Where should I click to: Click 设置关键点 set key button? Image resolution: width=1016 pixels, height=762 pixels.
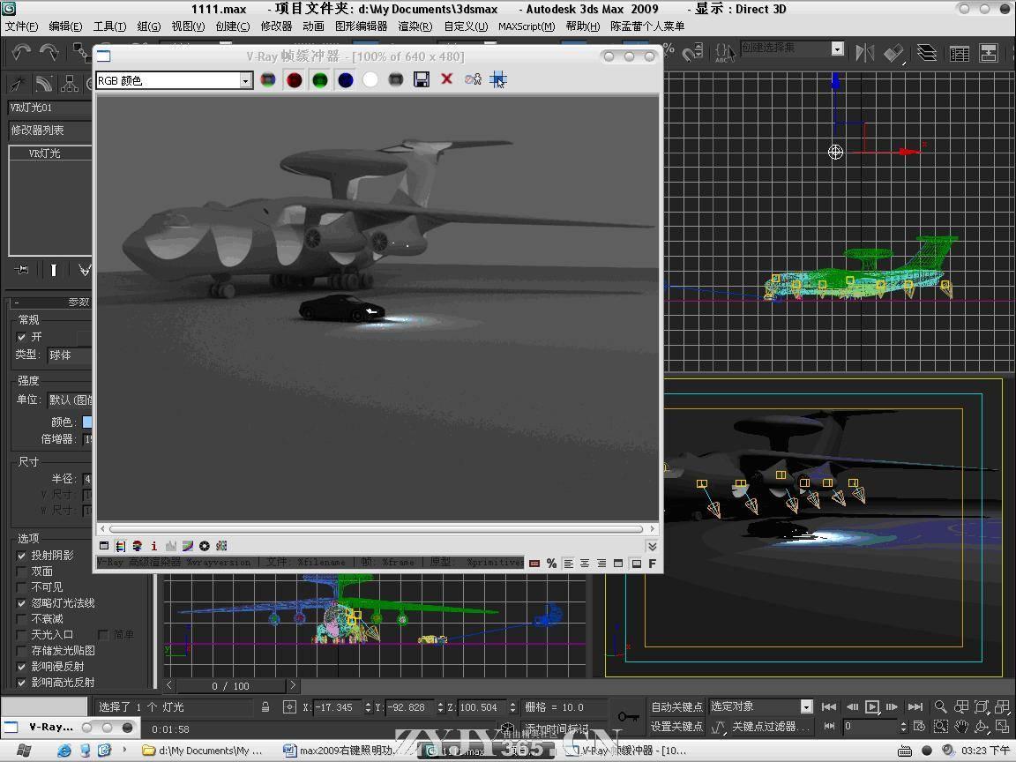(676, 727)
